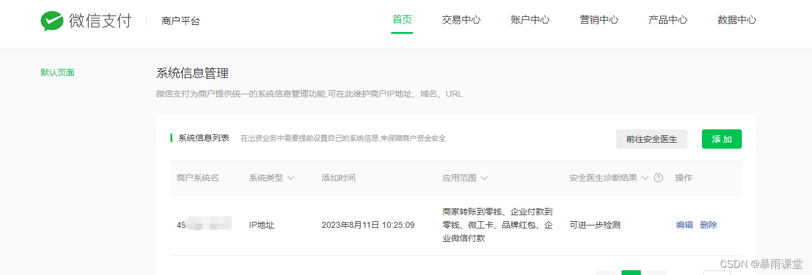Viewport: 812px width, 275px height.
Task: Click the 系统信息列表 section title
Action: coord(204,138)
